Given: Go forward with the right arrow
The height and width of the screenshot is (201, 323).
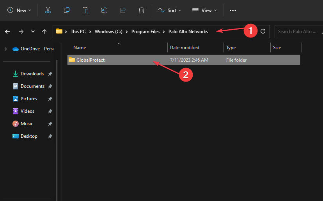Looking at the screenshot, I should 21,32.
